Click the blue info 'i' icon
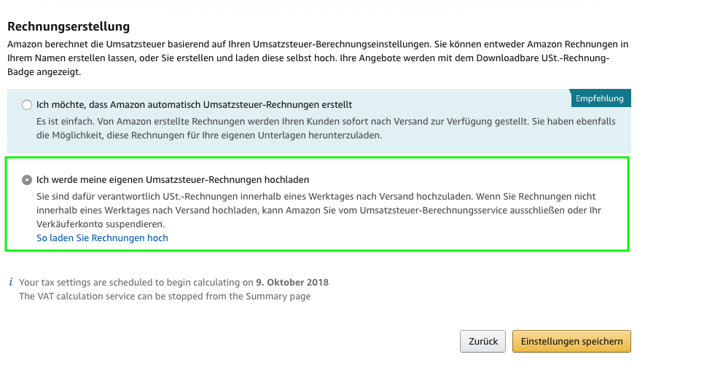The height and width of the screenshot is (373, 715). 10,282
